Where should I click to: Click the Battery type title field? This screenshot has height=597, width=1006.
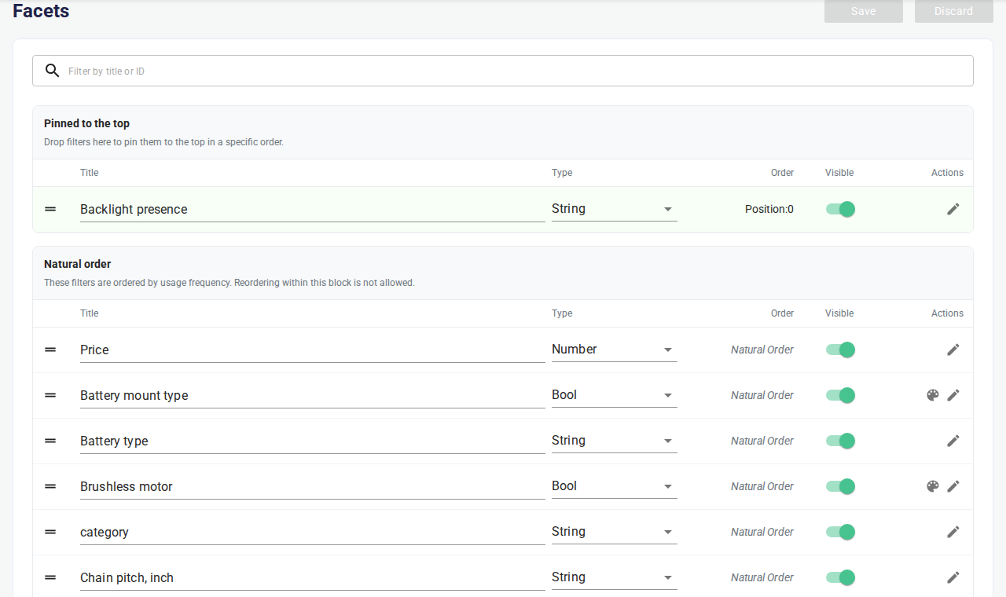pyautogui.click(x=313, y=441)
